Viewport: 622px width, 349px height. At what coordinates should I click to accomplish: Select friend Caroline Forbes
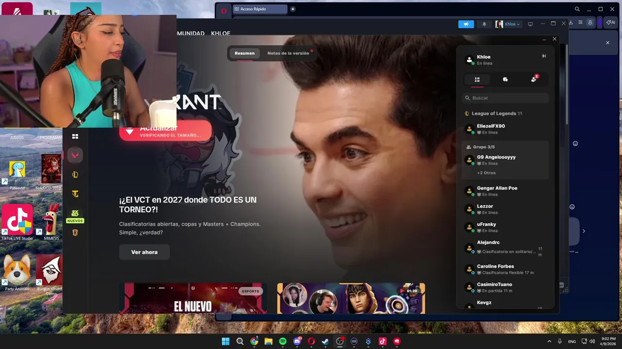pyautogui.click(x=505, y=270)
